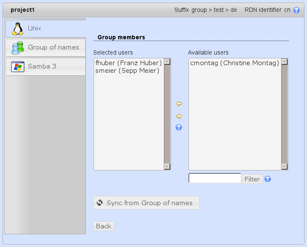
Task: Click the filter text input field
Action: coord(215,178)
